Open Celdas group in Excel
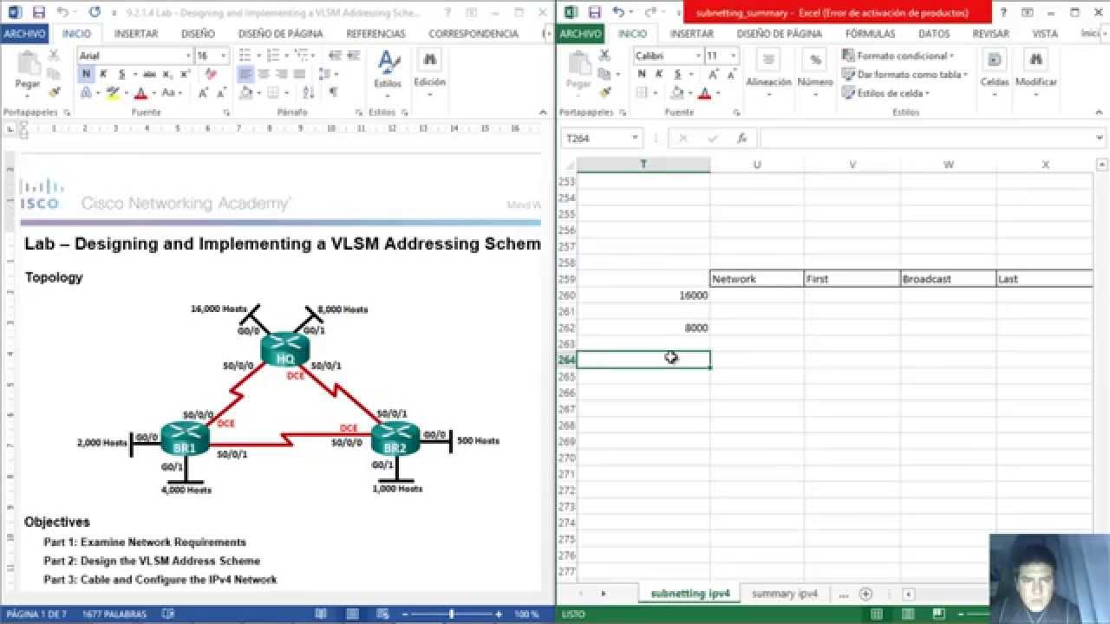Screen dimensions: 1110x624 (995, 71)
